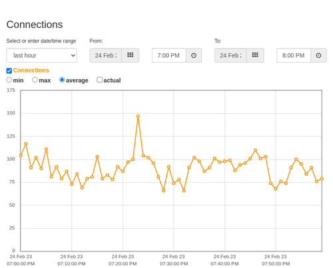Click the To date field showing 24 Feb
Screen dimensions: 333x268
pos(230,55)
